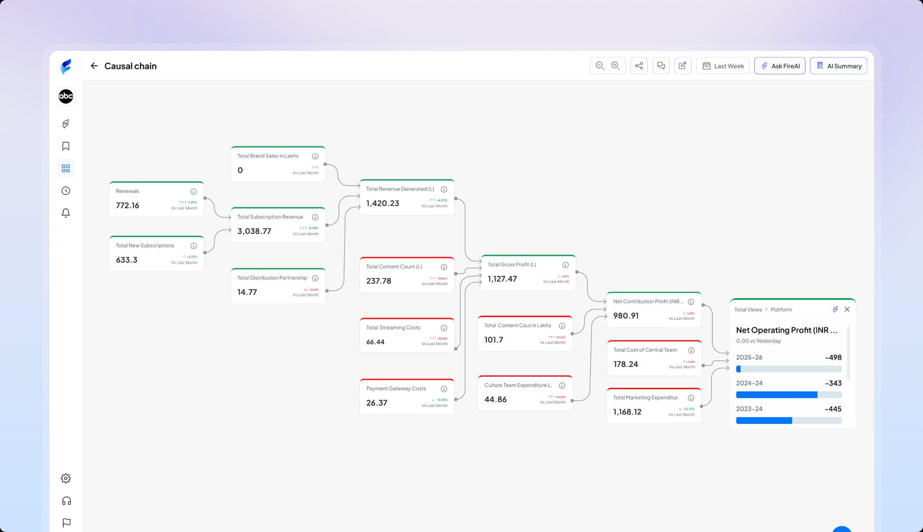Open the notifications bell icon
The height and width of the screenshot is (532, 923).
click(x=66, y=213)
